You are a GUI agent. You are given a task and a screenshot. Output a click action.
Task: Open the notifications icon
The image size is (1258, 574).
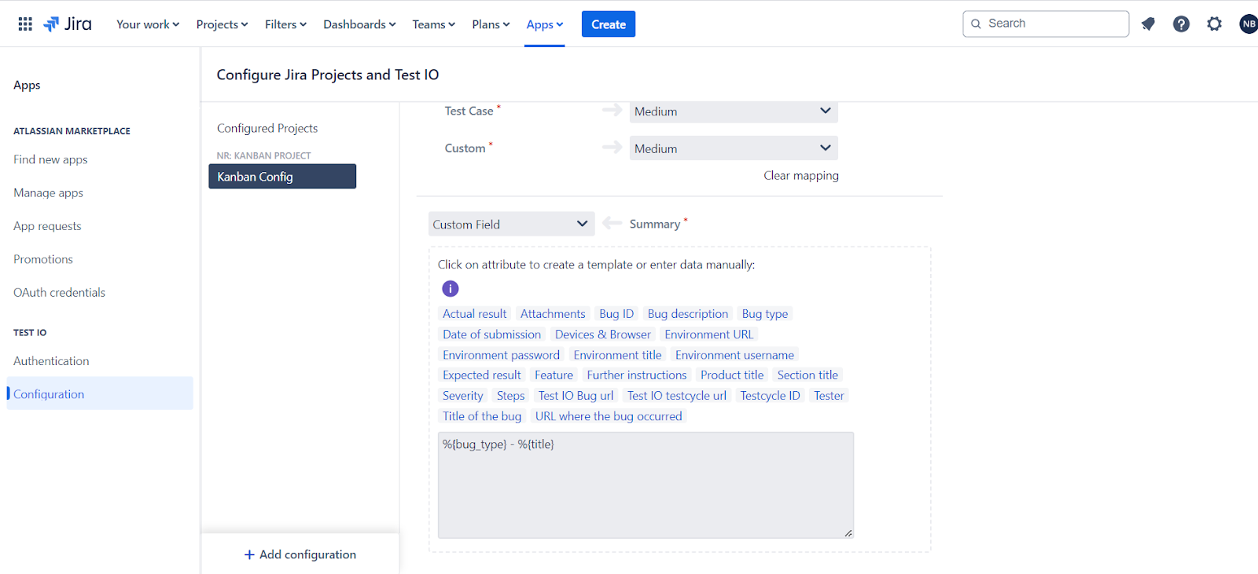click(x=1148, y=24)
